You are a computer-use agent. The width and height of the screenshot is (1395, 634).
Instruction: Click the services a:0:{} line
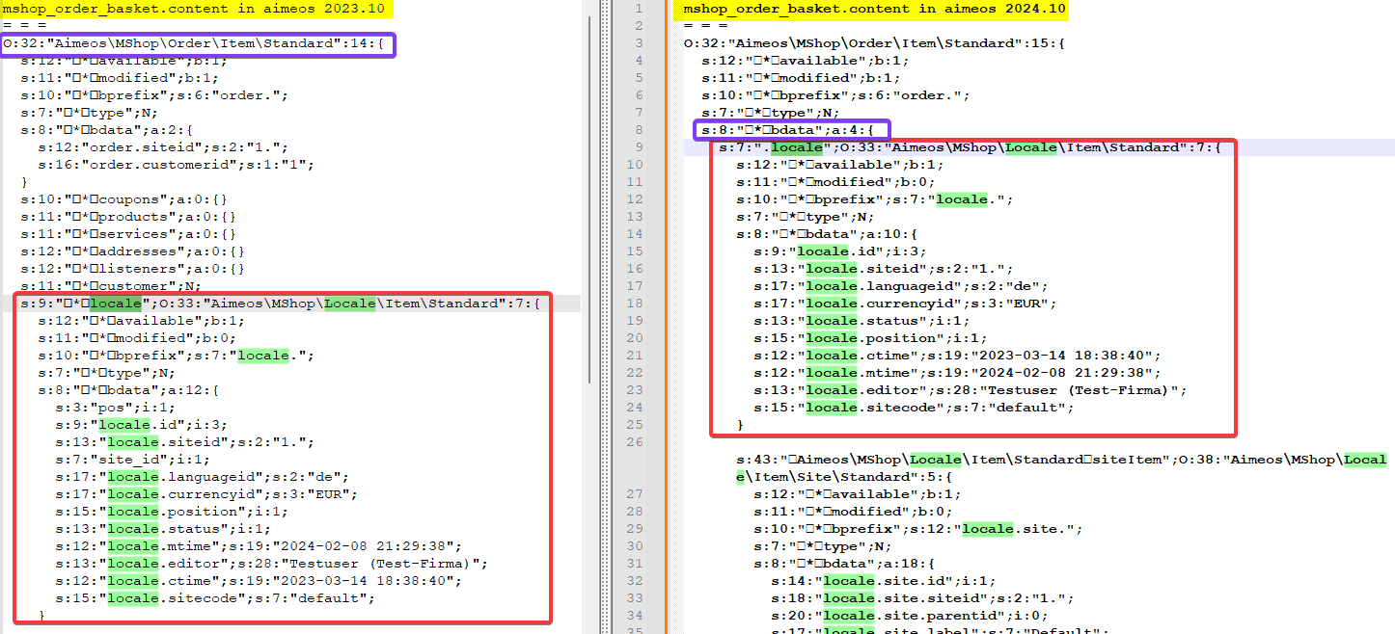click(128, 234)
